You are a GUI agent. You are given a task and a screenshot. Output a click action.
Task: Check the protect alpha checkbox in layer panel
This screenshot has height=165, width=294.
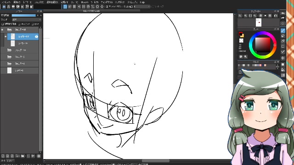tap(2, 24)
